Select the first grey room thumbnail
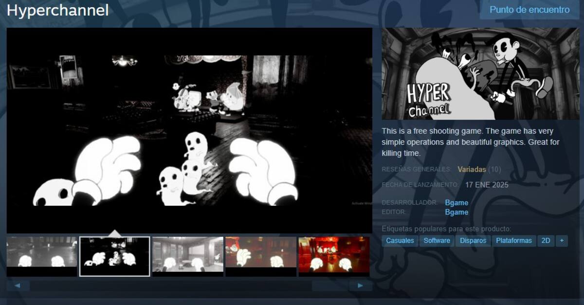This screenshot has height=305, width=584. coord(42,256)
